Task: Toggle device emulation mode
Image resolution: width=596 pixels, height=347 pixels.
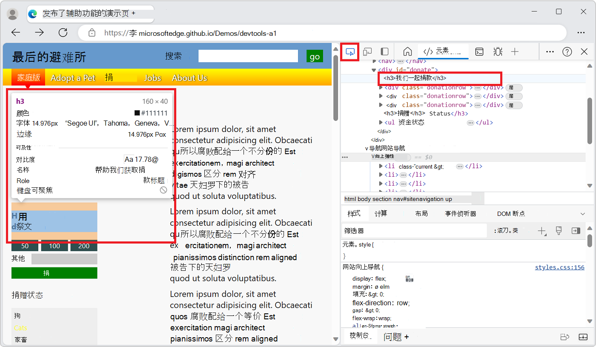Action: pos(367,52)
